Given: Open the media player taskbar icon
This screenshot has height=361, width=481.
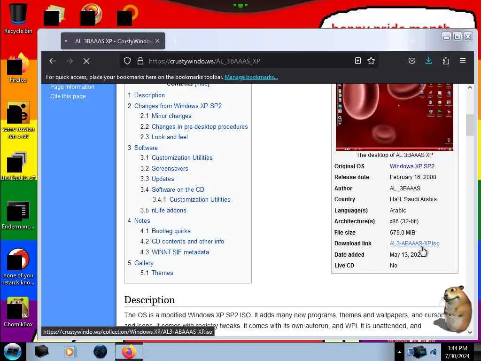Looking at the screenshot, I should coord(70,352).
